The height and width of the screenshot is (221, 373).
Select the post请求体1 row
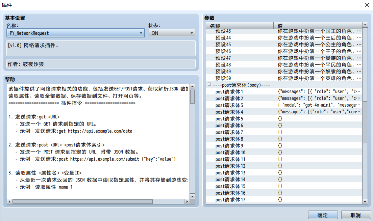coord(284,92)
